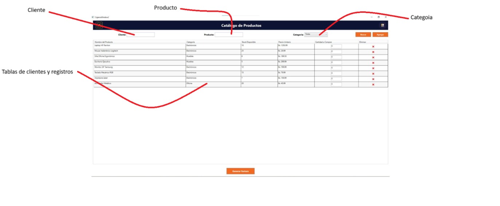Click the Agregar button
500x206 pixels.
click(x=380, y=35)
